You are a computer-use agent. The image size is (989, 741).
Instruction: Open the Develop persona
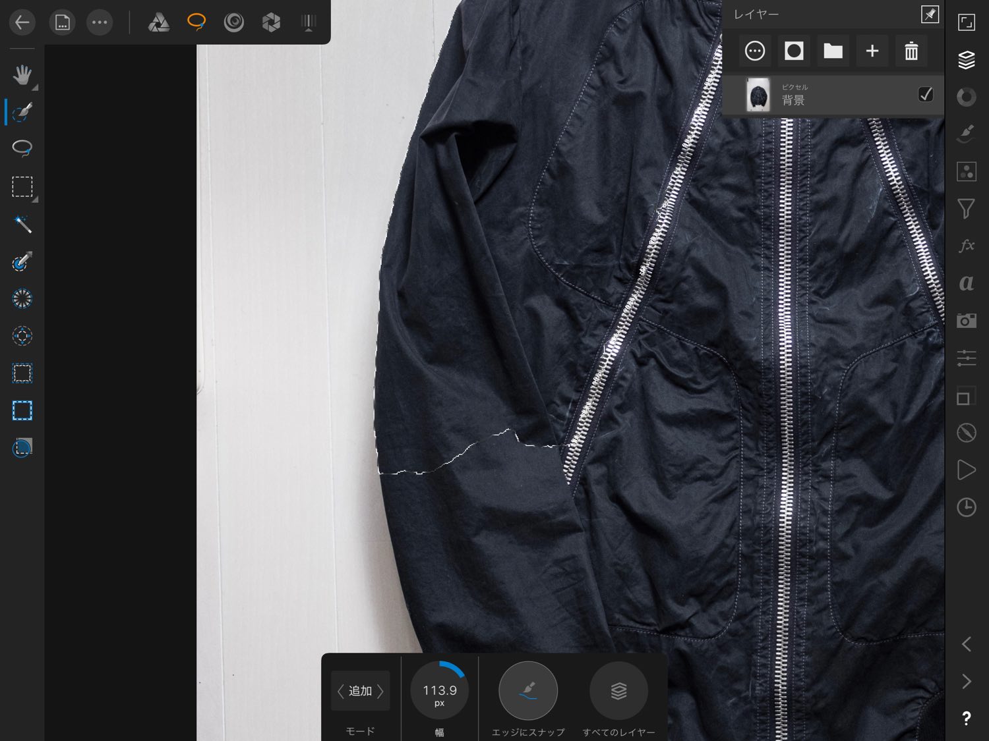[x=271, y=23]
